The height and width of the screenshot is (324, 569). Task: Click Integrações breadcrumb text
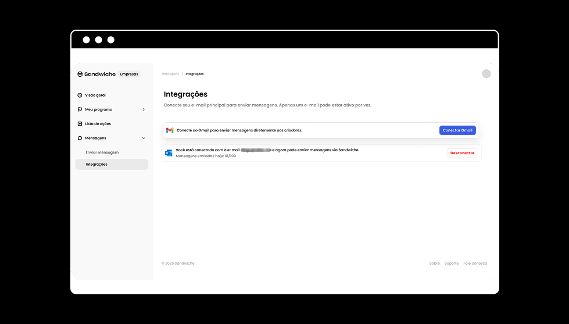[x=195, y=74]
